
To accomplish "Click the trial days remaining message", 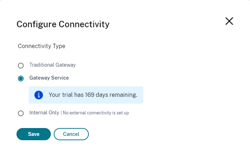I will tap(93, 95).
